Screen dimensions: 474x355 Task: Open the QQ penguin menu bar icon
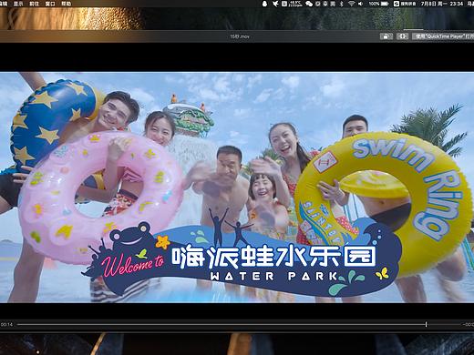[x=264, y=4]
